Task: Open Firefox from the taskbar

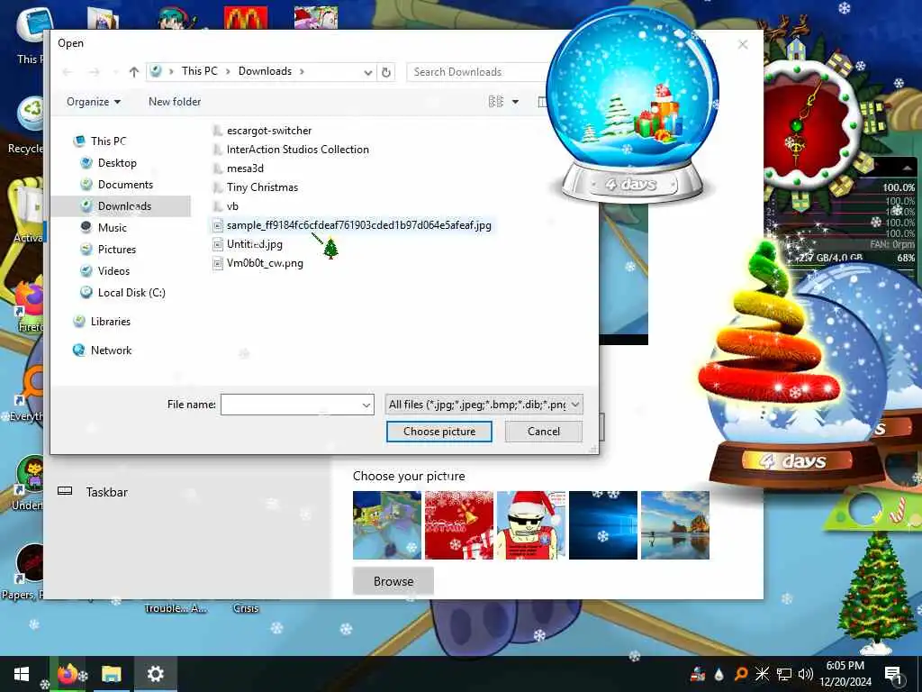Action: [x=68, y=674]
